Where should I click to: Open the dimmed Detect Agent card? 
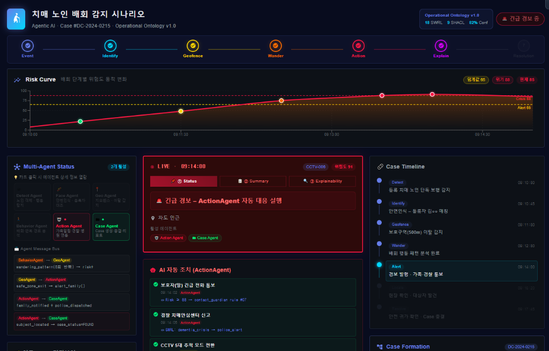[x=32, y=197]
